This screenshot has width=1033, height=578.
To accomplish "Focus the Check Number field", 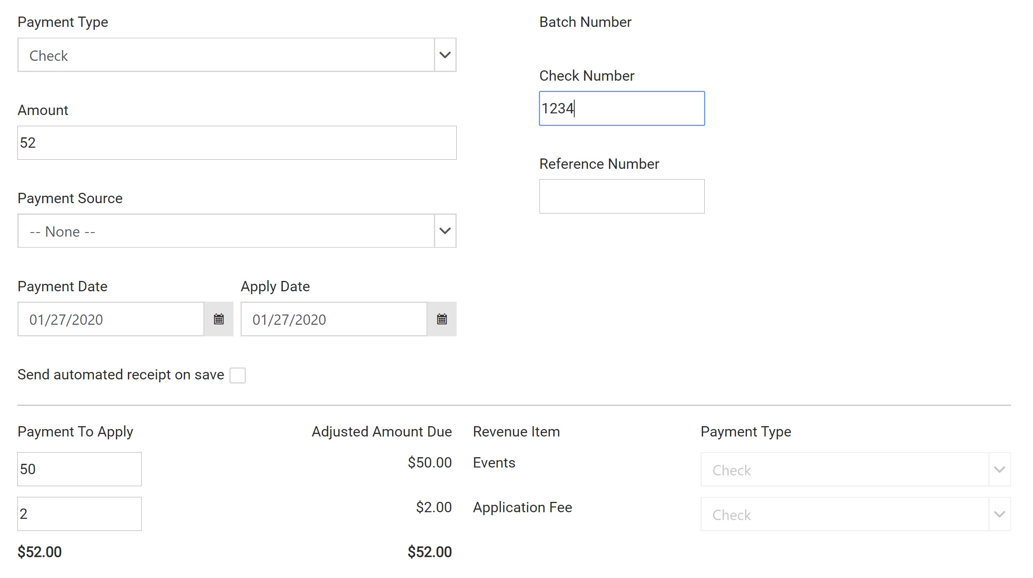I will pyautogui.click(x=621, y=108).
